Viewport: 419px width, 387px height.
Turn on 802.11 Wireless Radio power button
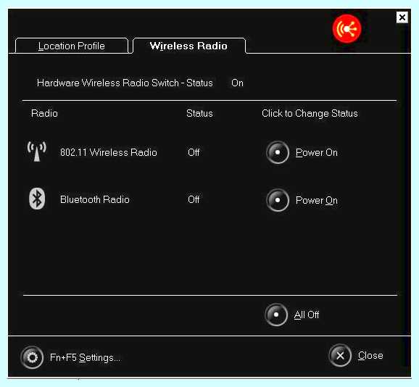278,152
